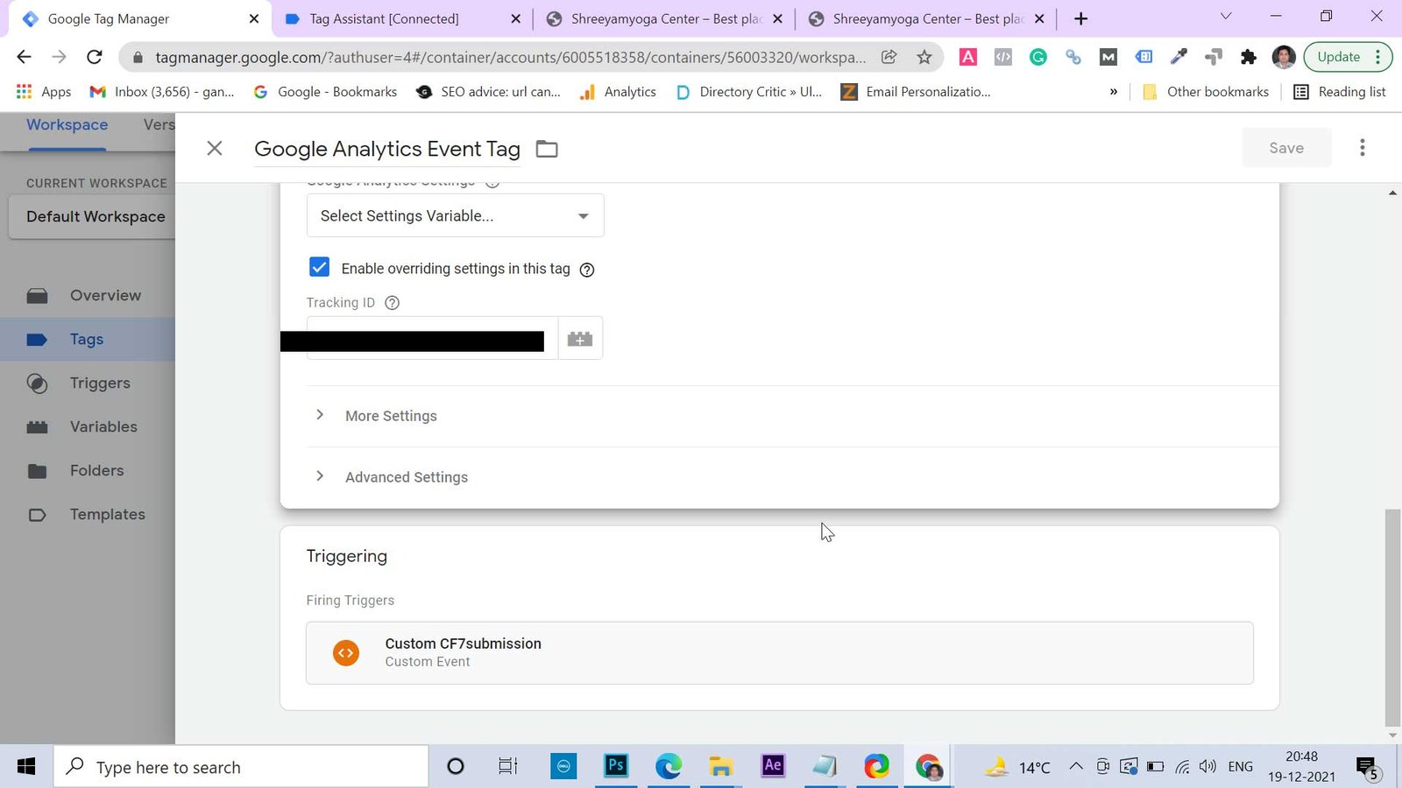Click the Update Chrome button
This screenshot has width=1402, height=788.
point(1348,57)
